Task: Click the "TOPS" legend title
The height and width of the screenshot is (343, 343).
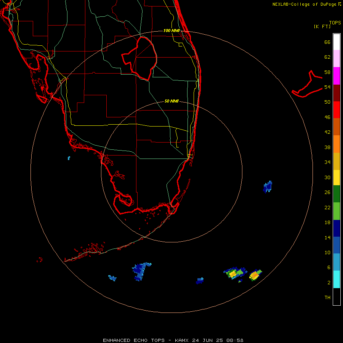Action: 335,23
